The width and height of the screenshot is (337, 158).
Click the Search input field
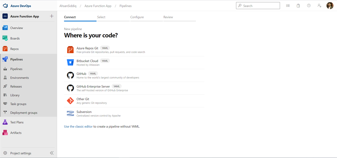(x=258, y=6)
